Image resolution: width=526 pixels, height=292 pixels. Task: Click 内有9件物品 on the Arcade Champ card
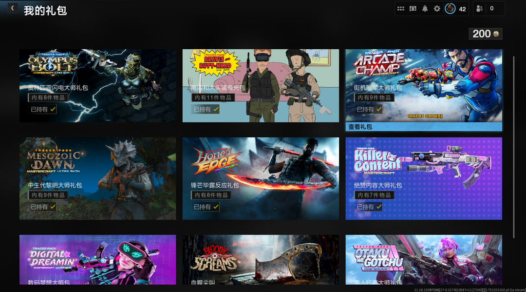(x=374, y=97)
